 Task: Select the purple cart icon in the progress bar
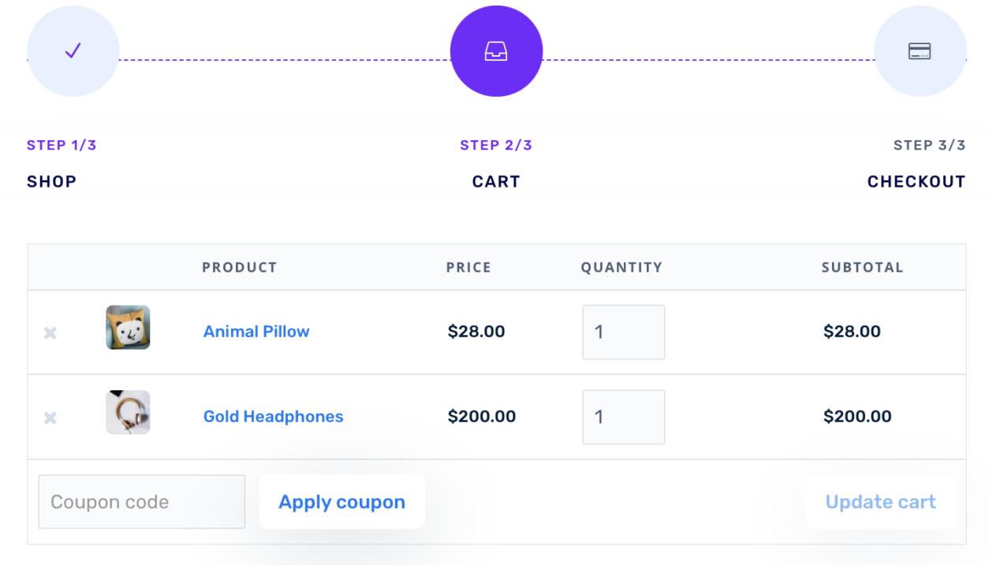[x=495, y=50]
